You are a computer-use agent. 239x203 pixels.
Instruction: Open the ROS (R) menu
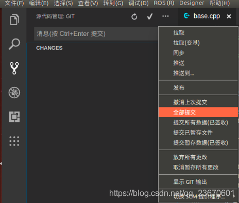point(164,3)
